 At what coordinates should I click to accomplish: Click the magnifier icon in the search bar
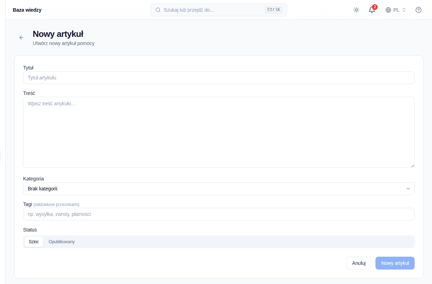[158, 10]
